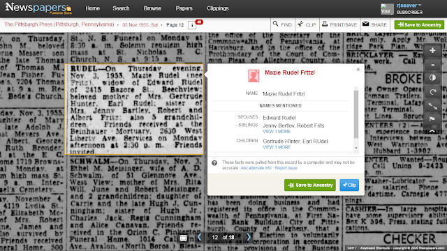Go to next page arrow
The width and height of the screenshot is (447, 251).
click(249, 237)
